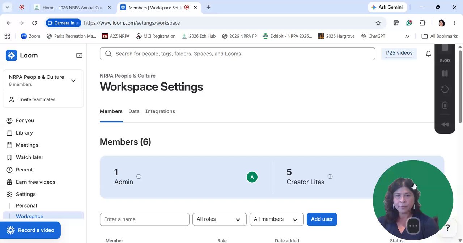Expand the NRPA People & Culture workspace switcher

click(43, 80)
